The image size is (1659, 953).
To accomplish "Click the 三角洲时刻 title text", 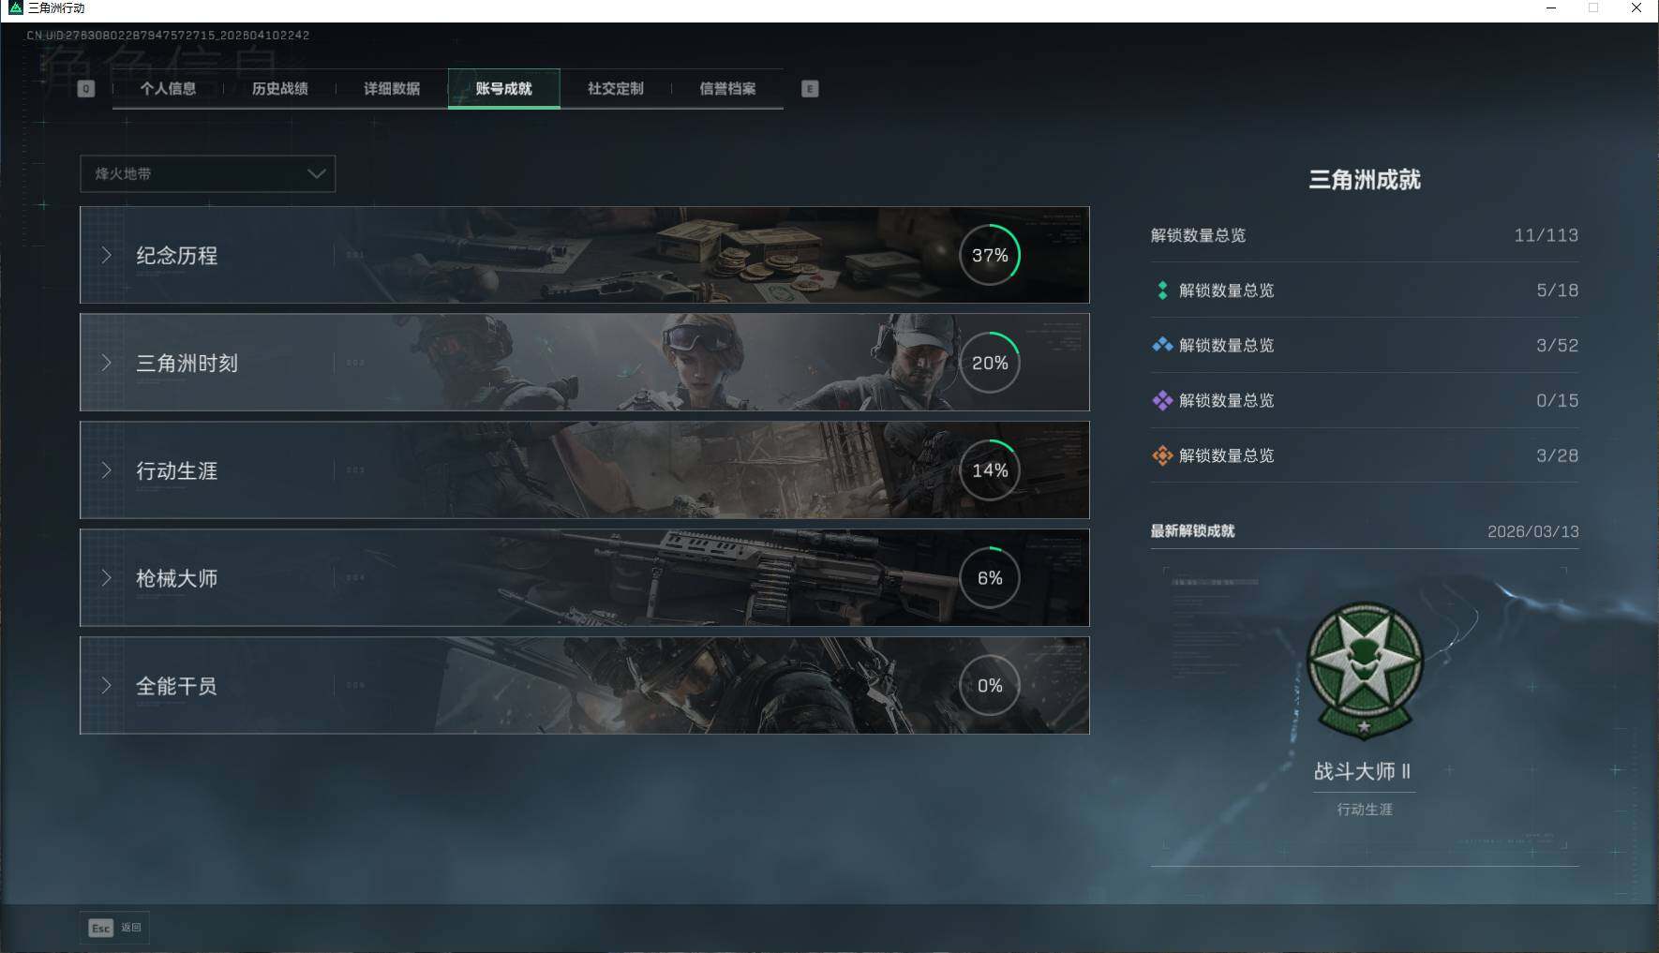I will coord(187,364).
